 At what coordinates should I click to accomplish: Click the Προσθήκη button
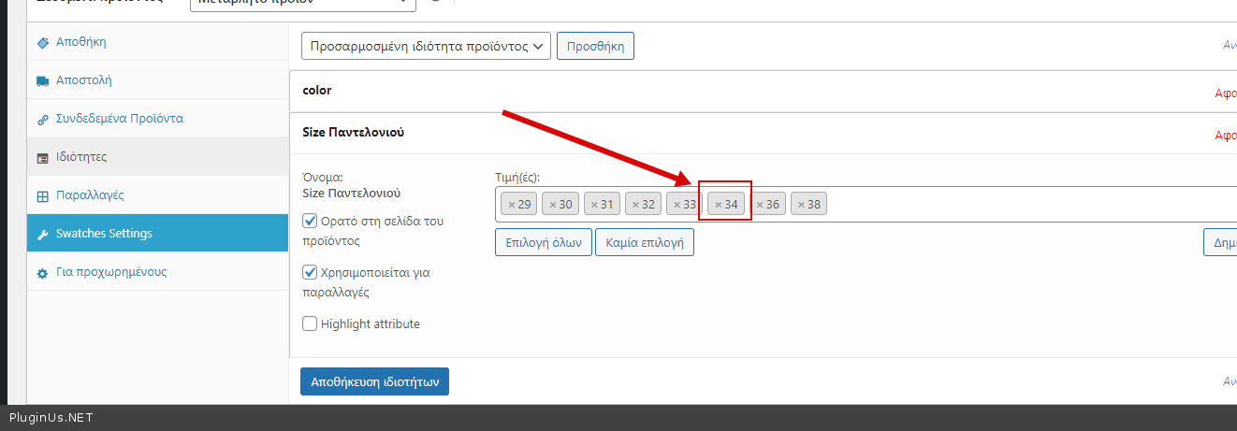pos(595,46)
